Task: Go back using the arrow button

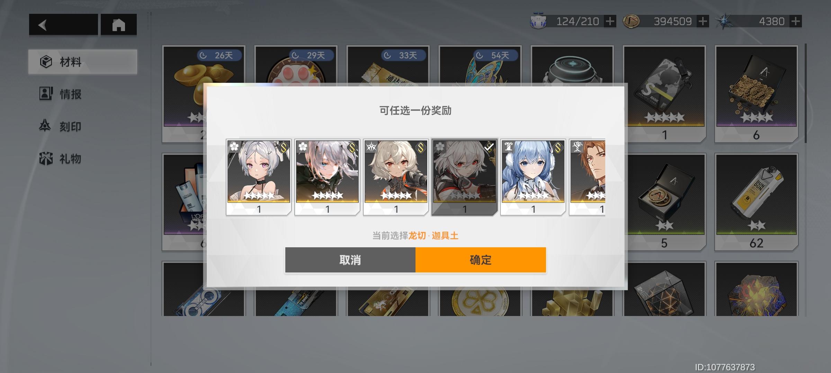Action: [x=63, y=25]
